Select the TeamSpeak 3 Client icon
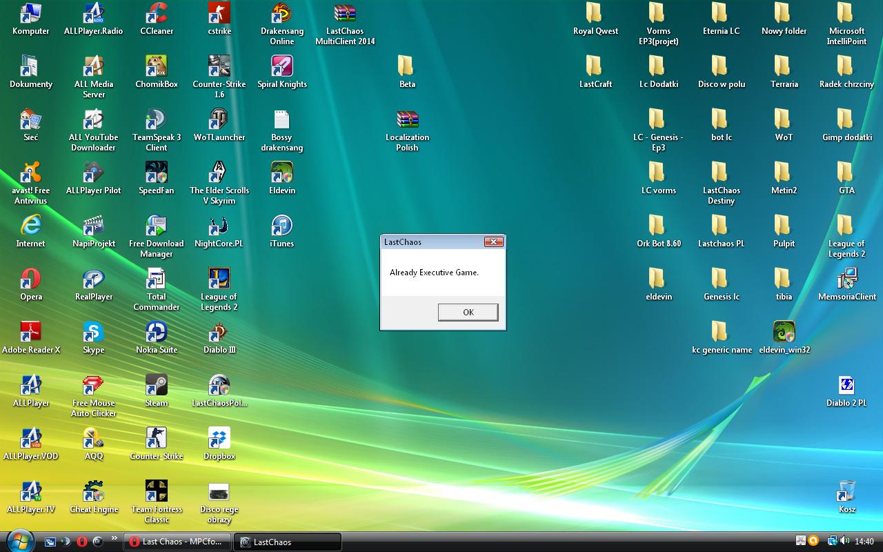The image size is (883, 552). pos(157,130)
